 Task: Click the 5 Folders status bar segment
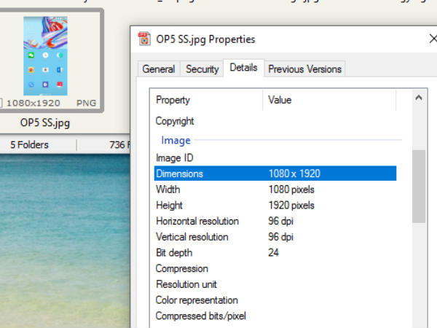click(29, 145)
